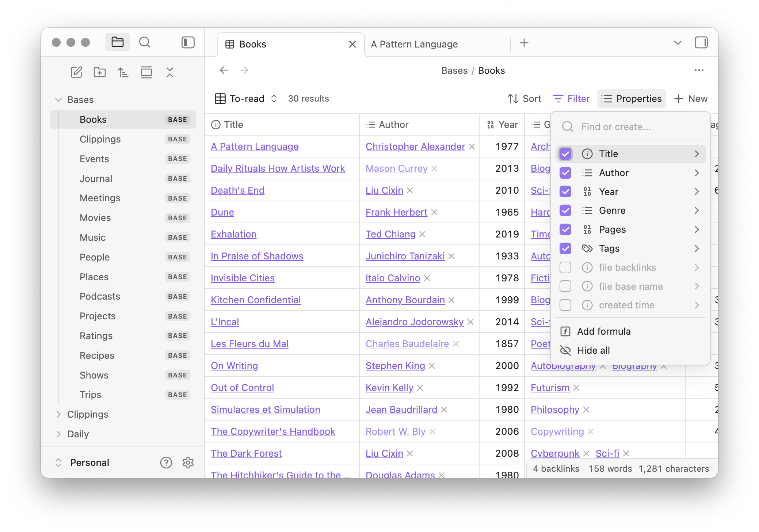Click Bases in the breadcrumb path
Screen dimensions: 759x532
(454, 71)
